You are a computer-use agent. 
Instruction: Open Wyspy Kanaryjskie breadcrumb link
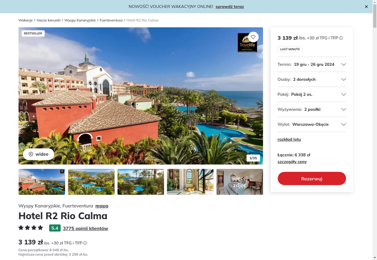coord(80,20)
